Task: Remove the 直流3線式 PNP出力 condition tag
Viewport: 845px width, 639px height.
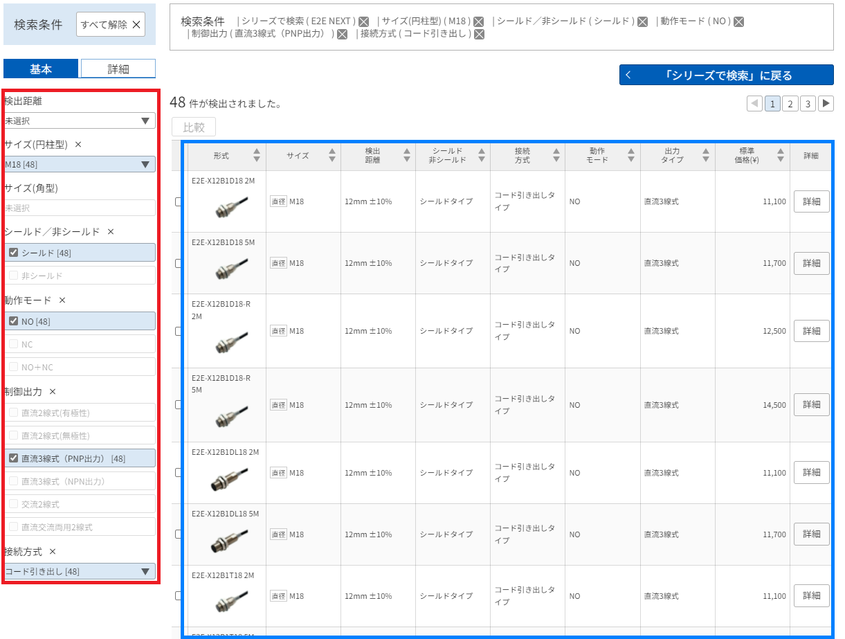Action: (342, 34)
